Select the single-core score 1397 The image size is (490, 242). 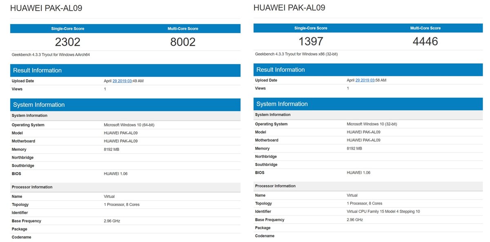point(311,41)
